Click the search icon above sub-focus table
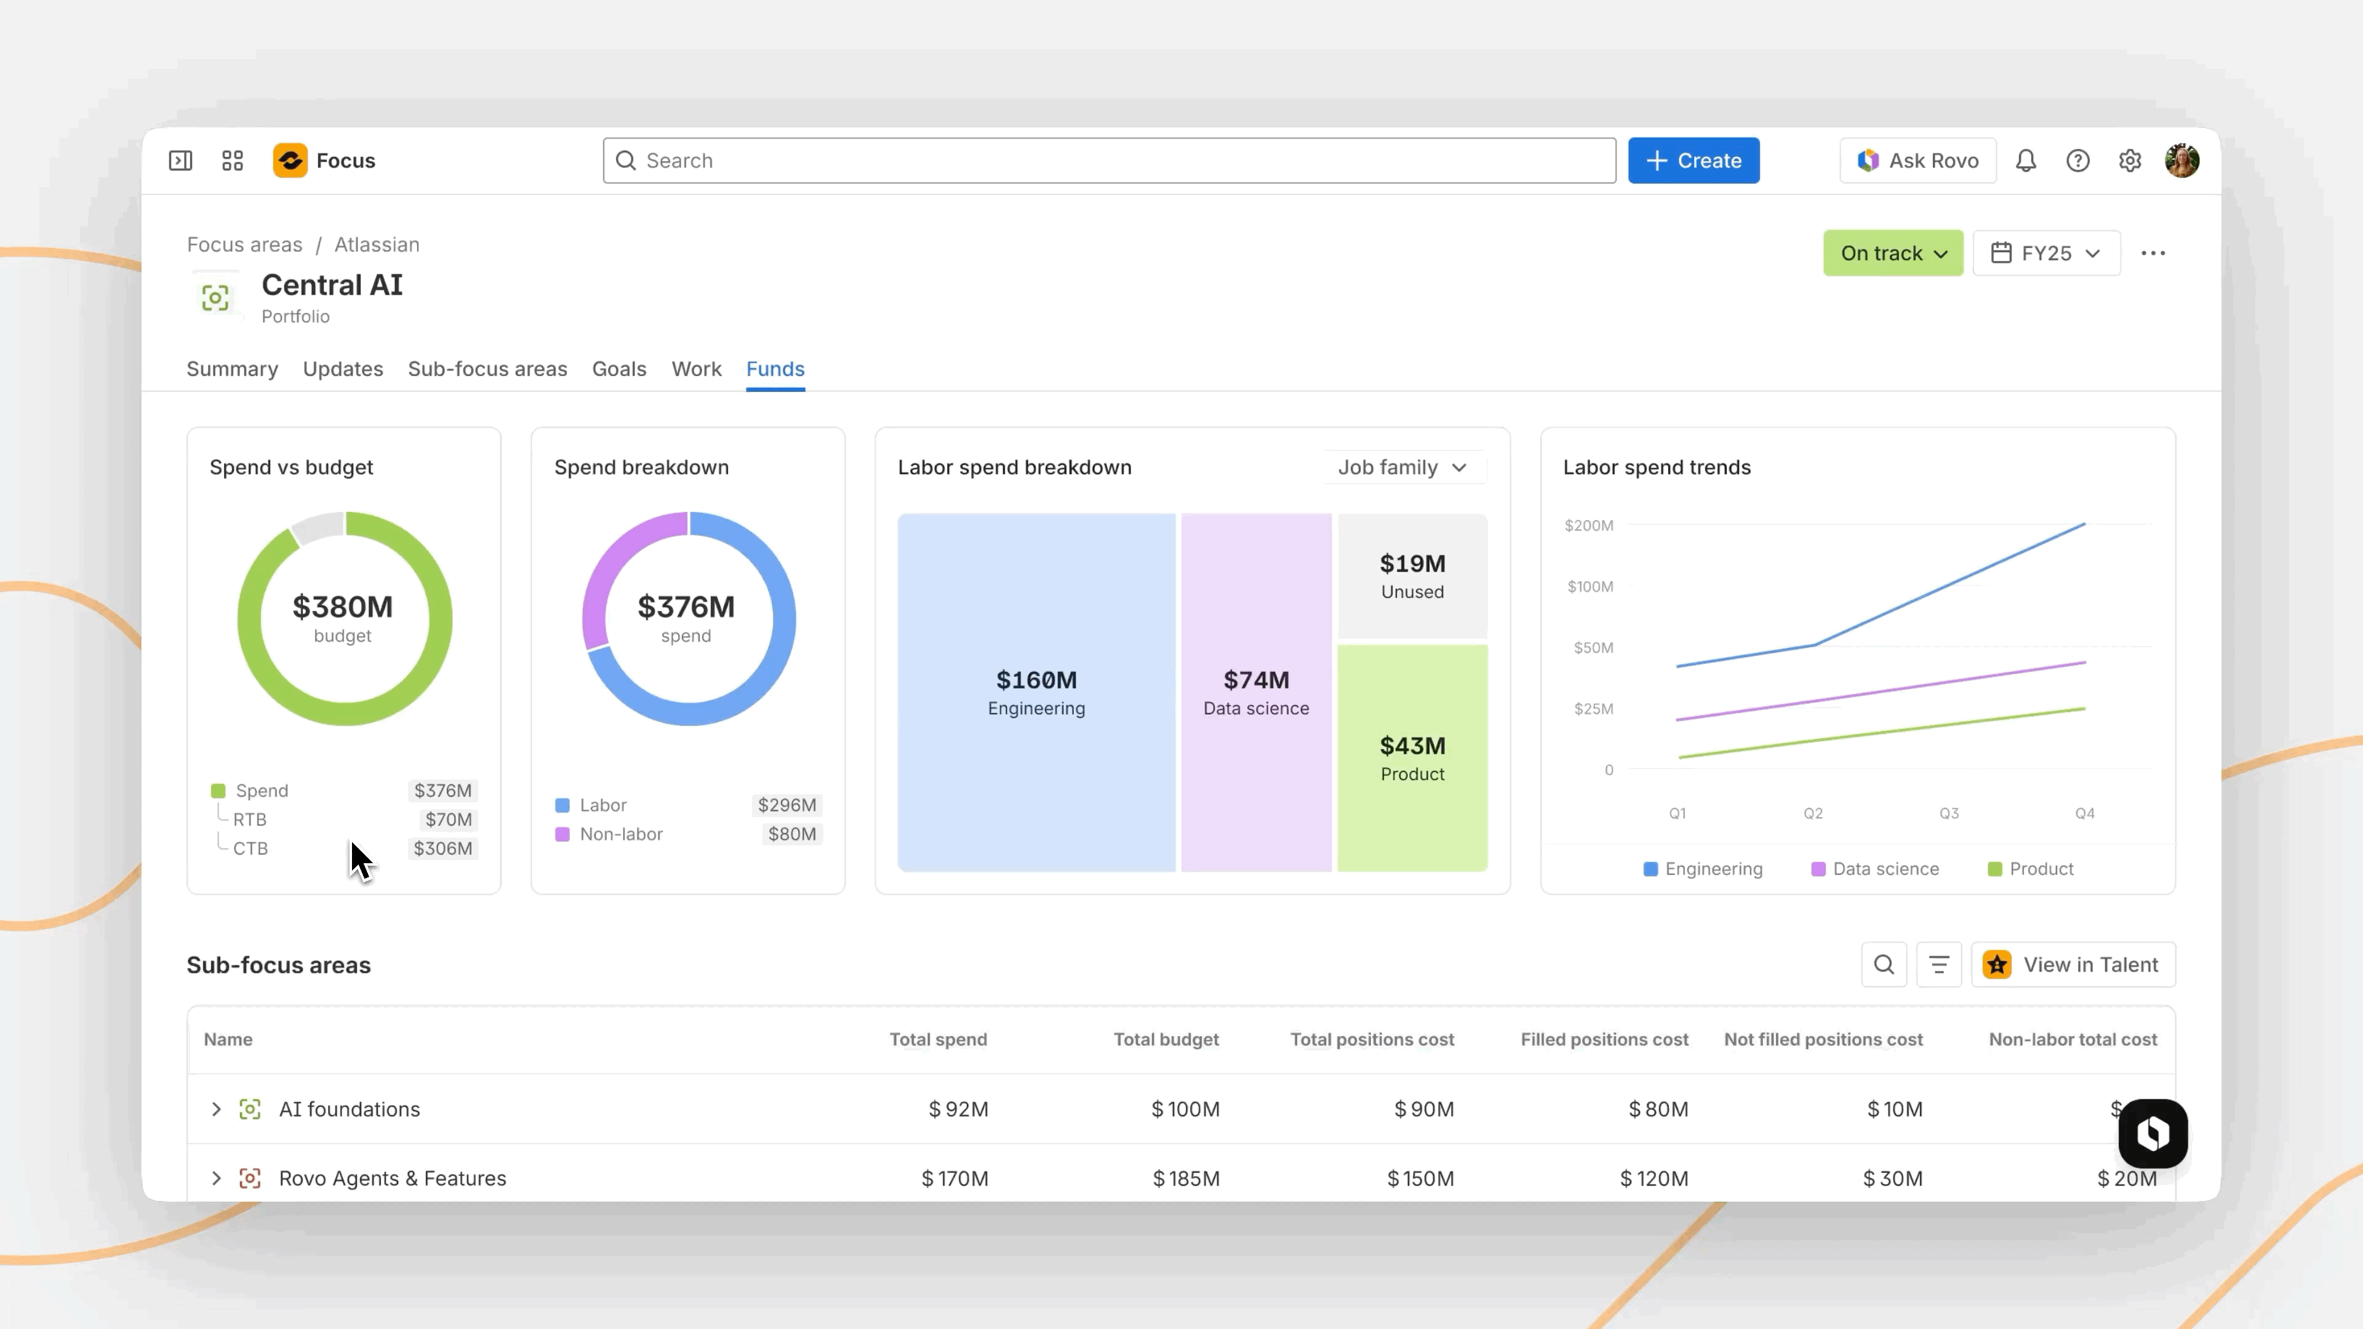2363x1329 pixels. (x=1883, y=965)
